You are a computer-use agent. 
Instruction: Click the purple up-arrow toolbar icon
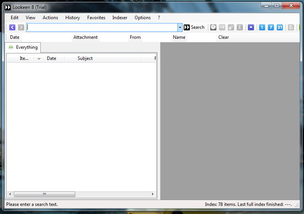tap(251, 27)
